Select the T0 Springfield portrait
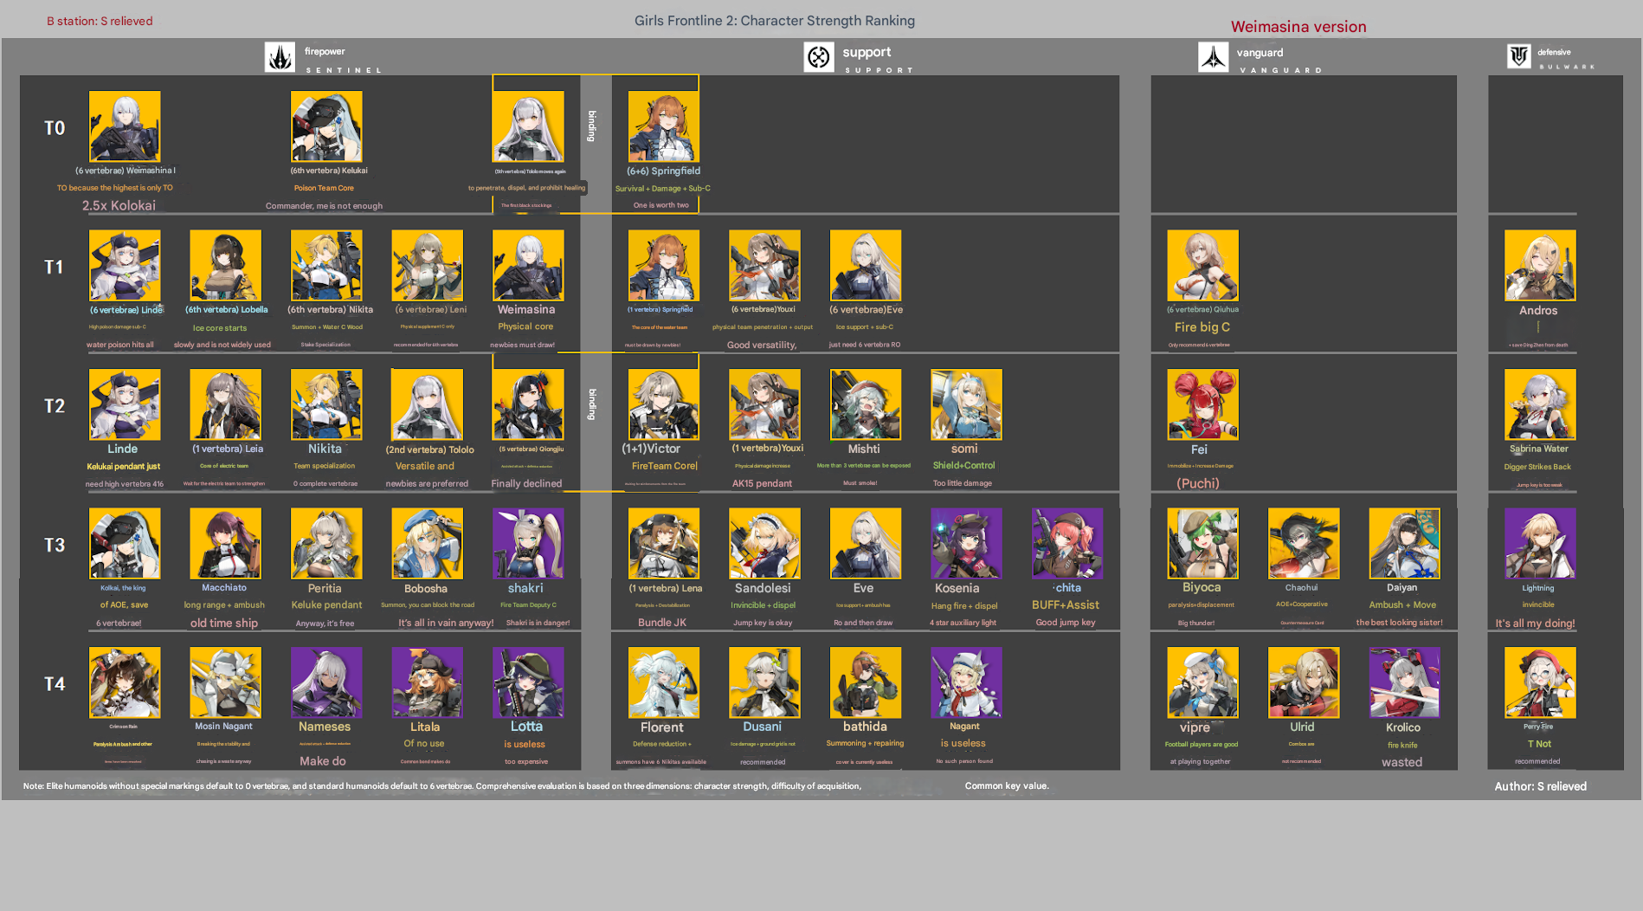Image resolution: width=1643 pixels, height=911 pixels. (664, 126)
